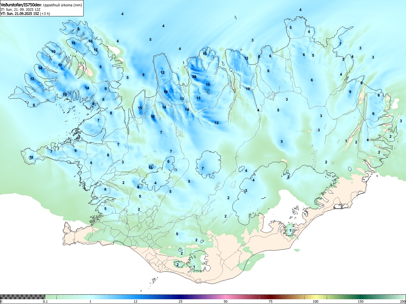
Task: Click the '0.1' label on the color scale
Action: (x=45, y=301)
